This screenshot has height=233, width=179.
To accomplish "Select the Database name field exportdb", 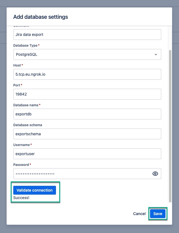I will (x=87, y=114).
